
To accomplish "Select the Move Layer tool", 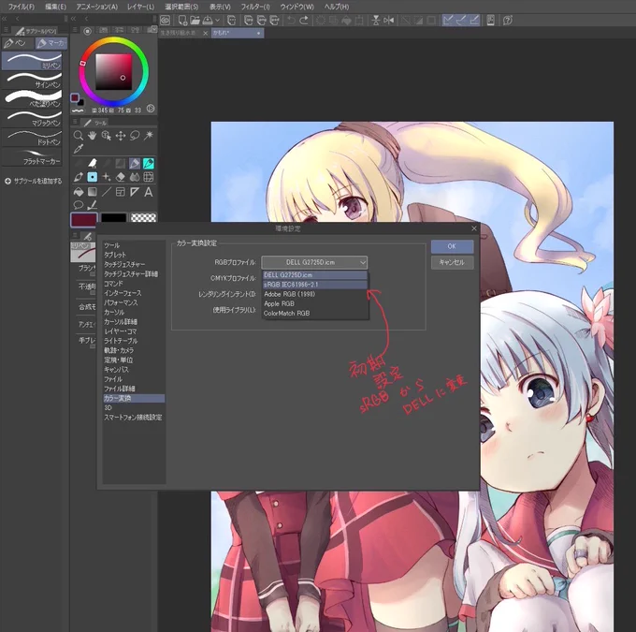I will coord(121,135).
